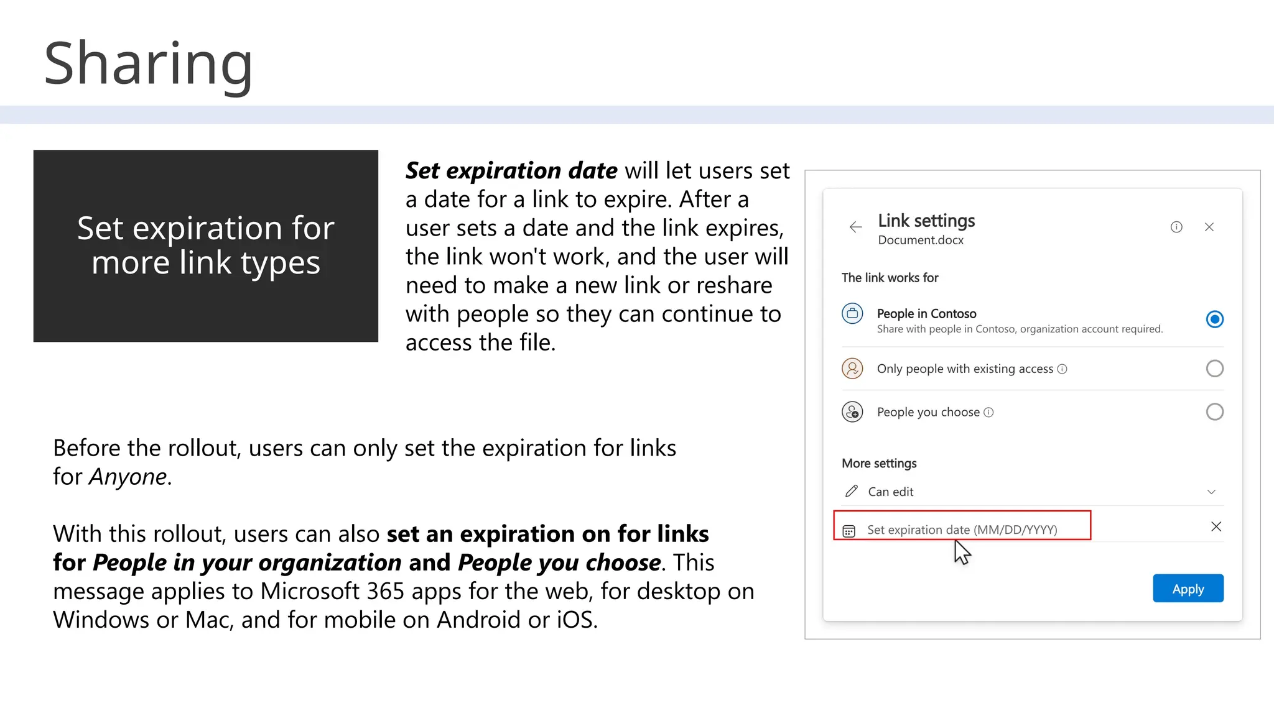Expand the Can edit permission dropdown
The image size is (1274, 716).
point(1211,492)
